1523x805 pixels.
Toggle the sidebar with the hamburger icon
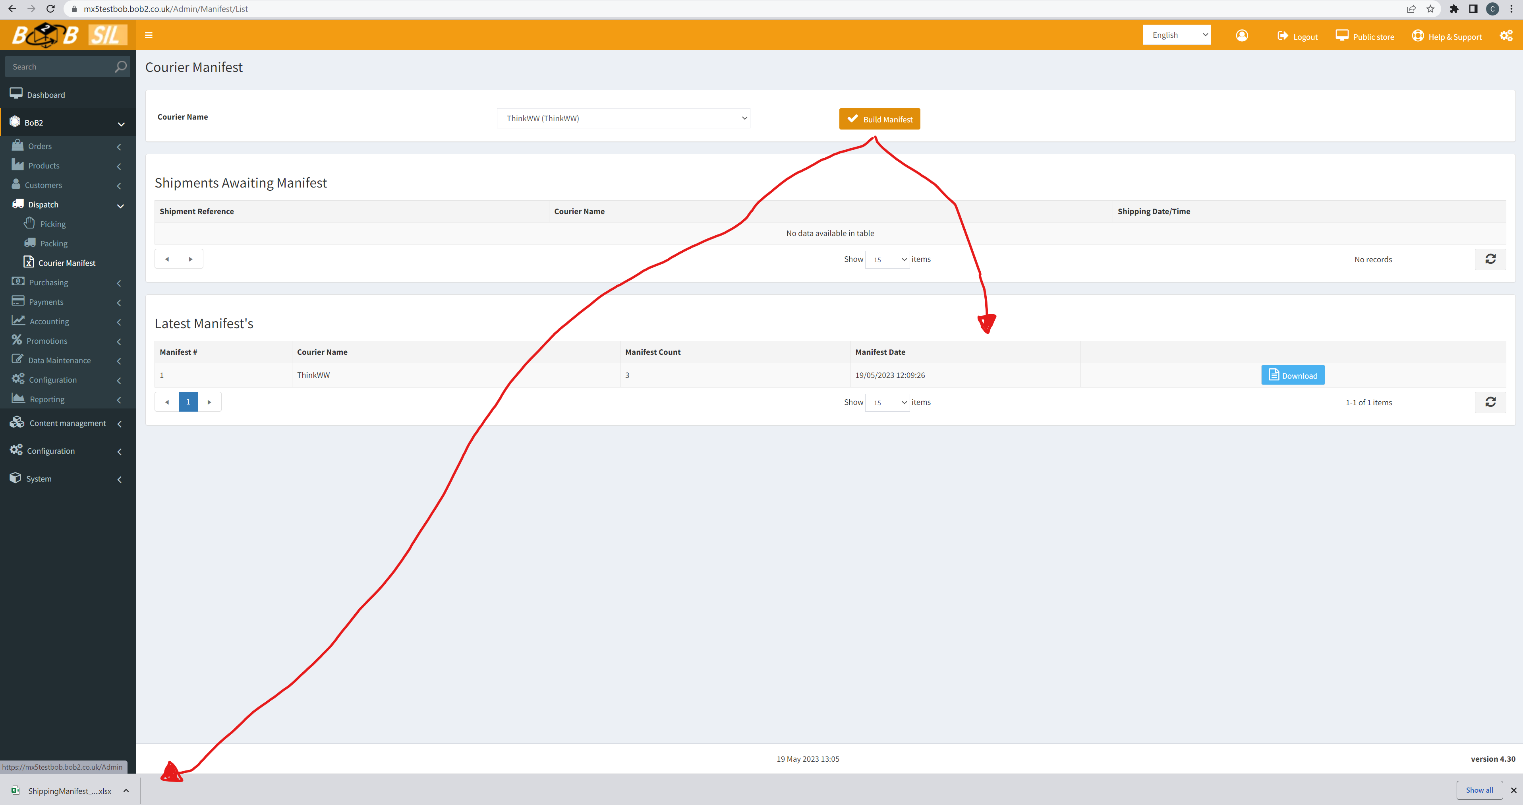149,35
